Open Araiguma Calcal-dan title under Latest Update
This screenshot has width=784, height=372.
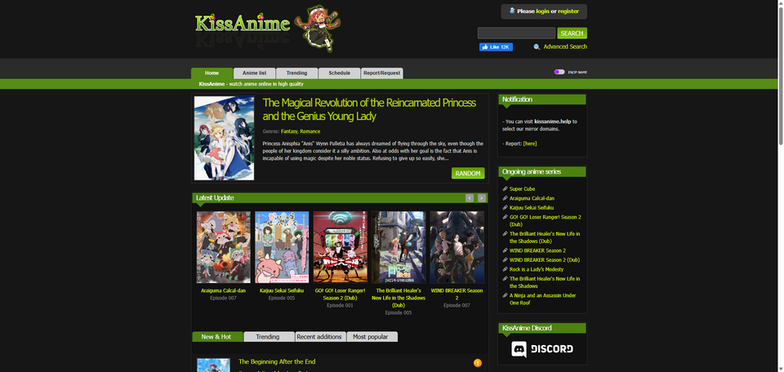pyautogui.click(x=224, y=290)
